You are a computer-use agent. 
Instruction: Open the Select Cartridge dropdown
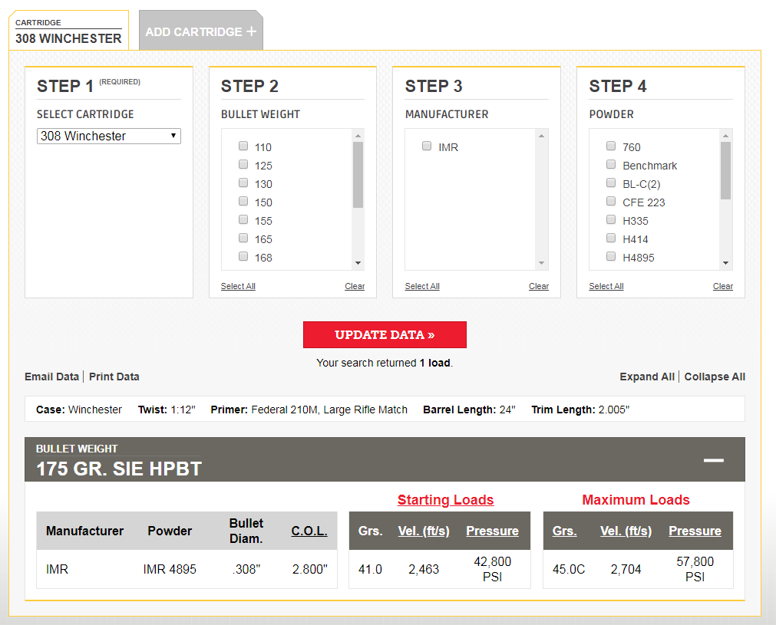109,136
